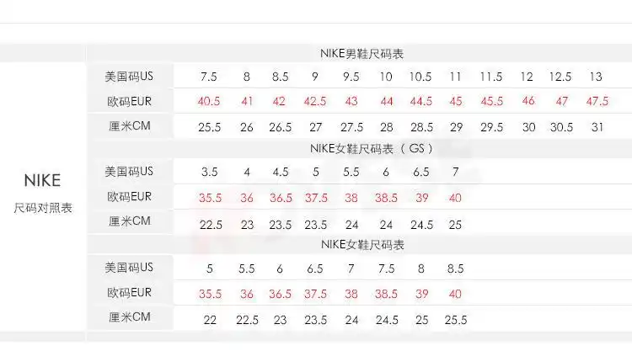Click the 30.5 centimeter value
Viewport: 632px width, 351px height.
[x=560, y=127]
